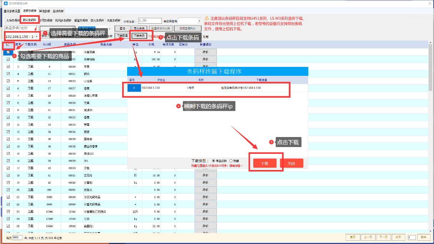Select the 顶尖条码秤 scale tab
This screenshot has width=434, height=244.
[x=29, y=20]
